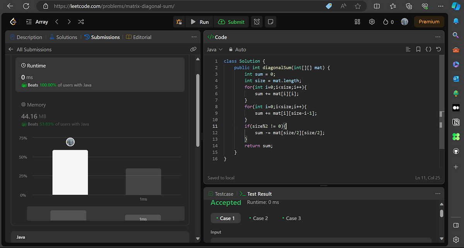Select the Submissions tab
This screenshot has width=464, height=248.
click(102, 37)
